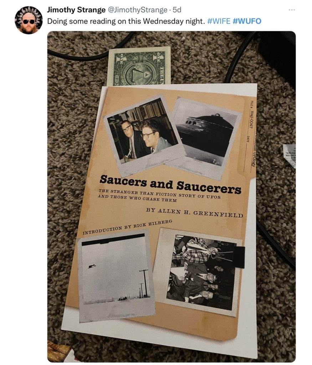This screenshot has height=365, width=312.
Task: Click the dollar bill in the photo
Action: pyautogui.click(x=139, y=66)
